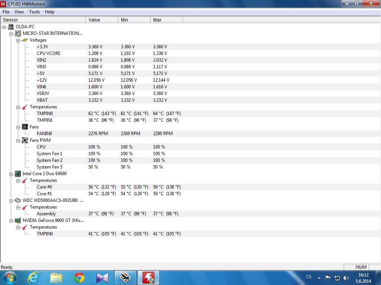381x285 pixels.
Task: Click the NUM status bar indicator
Action: [x=361, y=267]
